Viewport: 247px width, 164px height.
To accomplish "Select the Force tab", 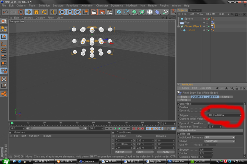I will (184, 100).
